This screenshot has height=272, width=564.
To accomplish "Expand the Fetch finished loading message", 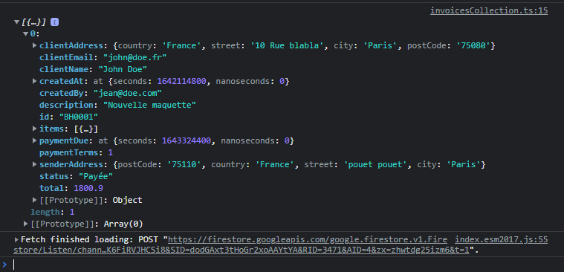I will pyautogui.click(x=16, y=239).
